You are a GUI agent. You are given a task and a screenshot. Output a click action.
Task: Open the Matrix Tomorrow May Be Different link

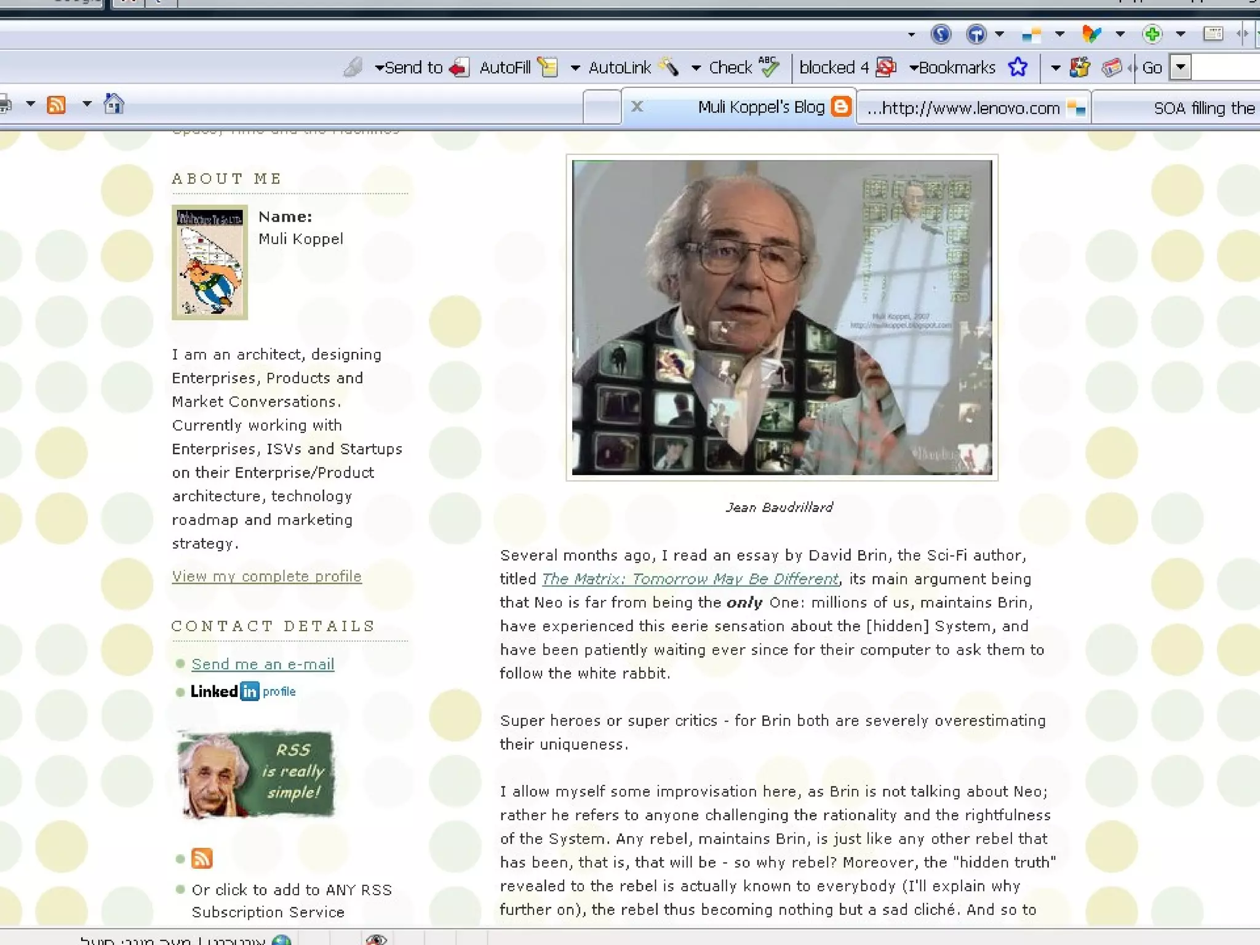point(690,579)
